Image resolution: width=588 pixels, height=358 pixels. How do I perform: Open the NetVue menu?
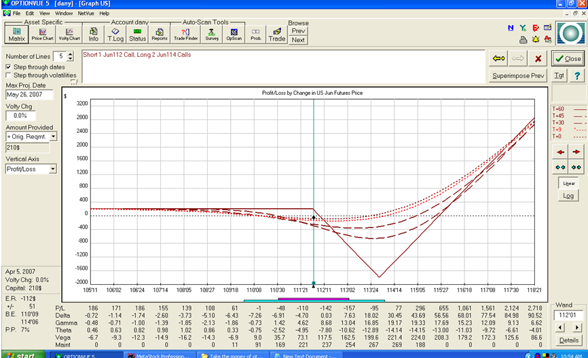pyautogui.click(x=86, y=14)
